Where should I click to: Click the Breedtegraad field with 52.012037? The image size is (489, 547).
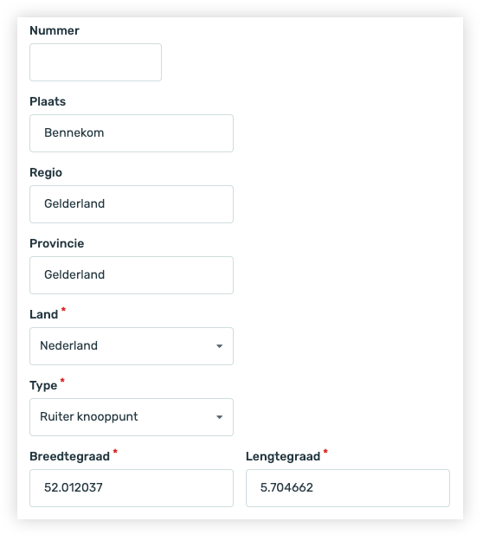(132, 488)
